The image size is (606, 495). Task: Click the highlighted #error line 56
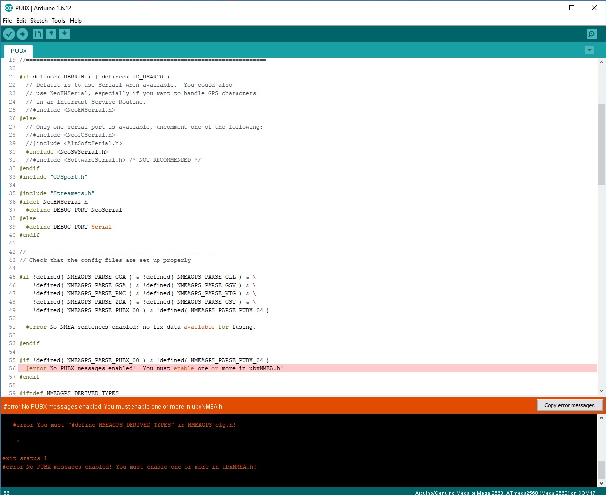coord(307,368)
